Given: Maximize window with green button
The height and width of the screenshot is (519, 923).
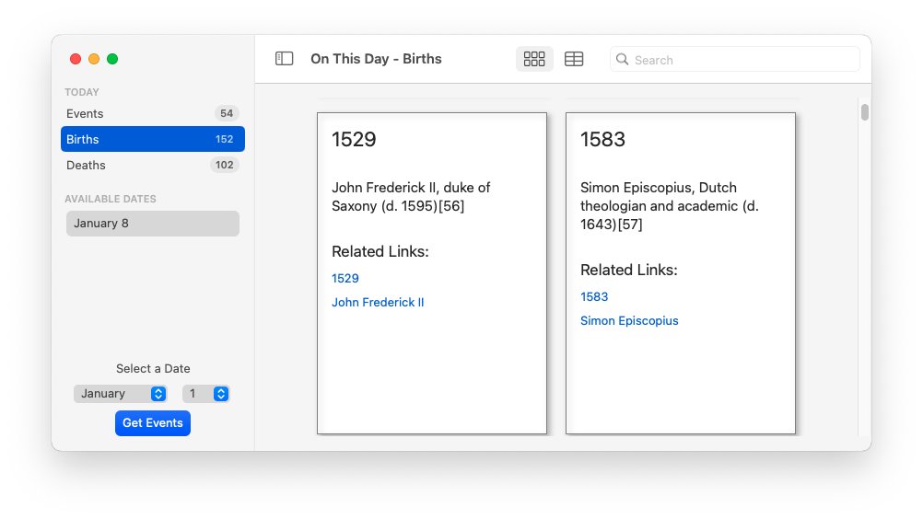Looking at the screenshot, I should coord(112,59).
